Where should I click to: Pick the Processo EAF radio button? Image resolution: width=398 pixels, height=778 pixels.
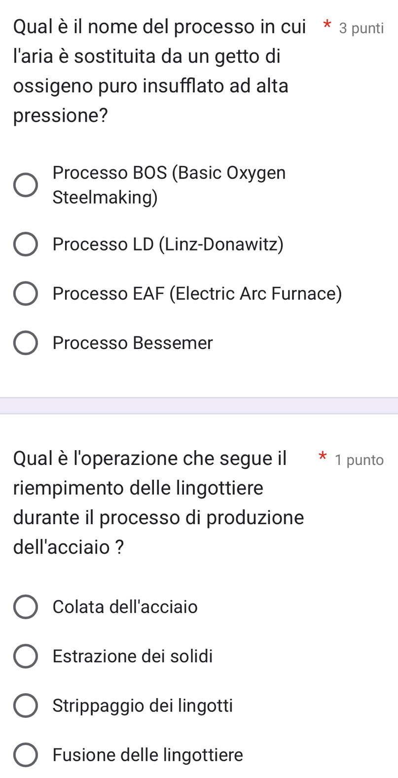[x=25, y=294]
